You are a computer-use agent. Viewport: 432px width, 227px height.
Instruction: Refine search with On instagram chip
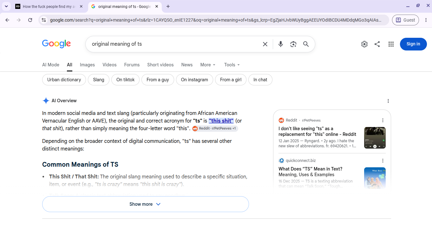[x=194, y=80]
